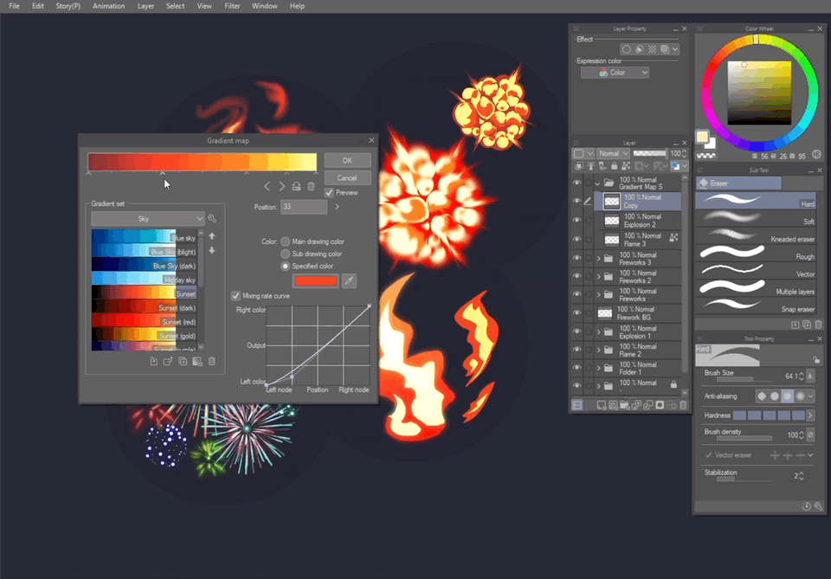Select the Soft eraser sub tool
This screenshot has height=579, width=831.
(756, 218)
